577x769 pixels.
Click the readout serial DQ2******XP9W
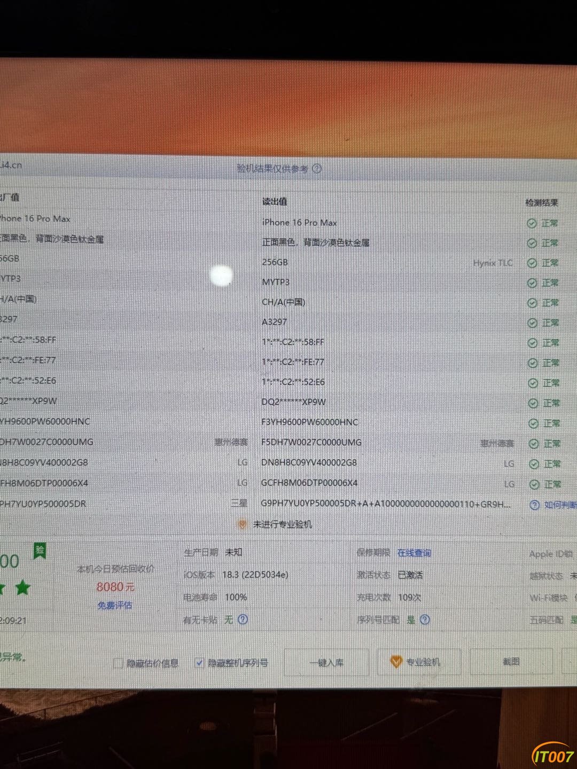coord(293,402)
